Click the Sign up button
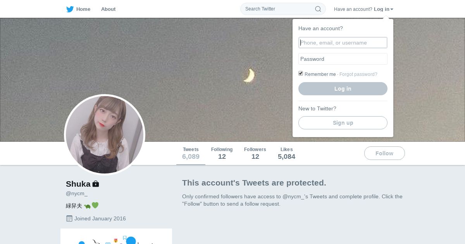Screen dimensions: 465x244 point(343,123)
